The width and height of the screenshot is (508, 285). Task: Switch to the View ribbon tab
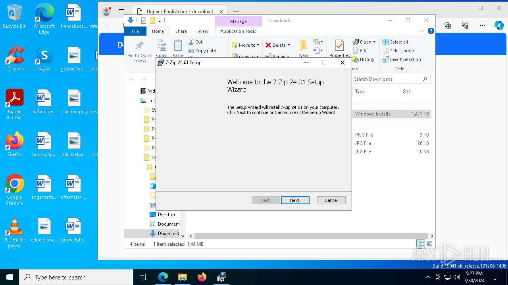pos(203,31)
